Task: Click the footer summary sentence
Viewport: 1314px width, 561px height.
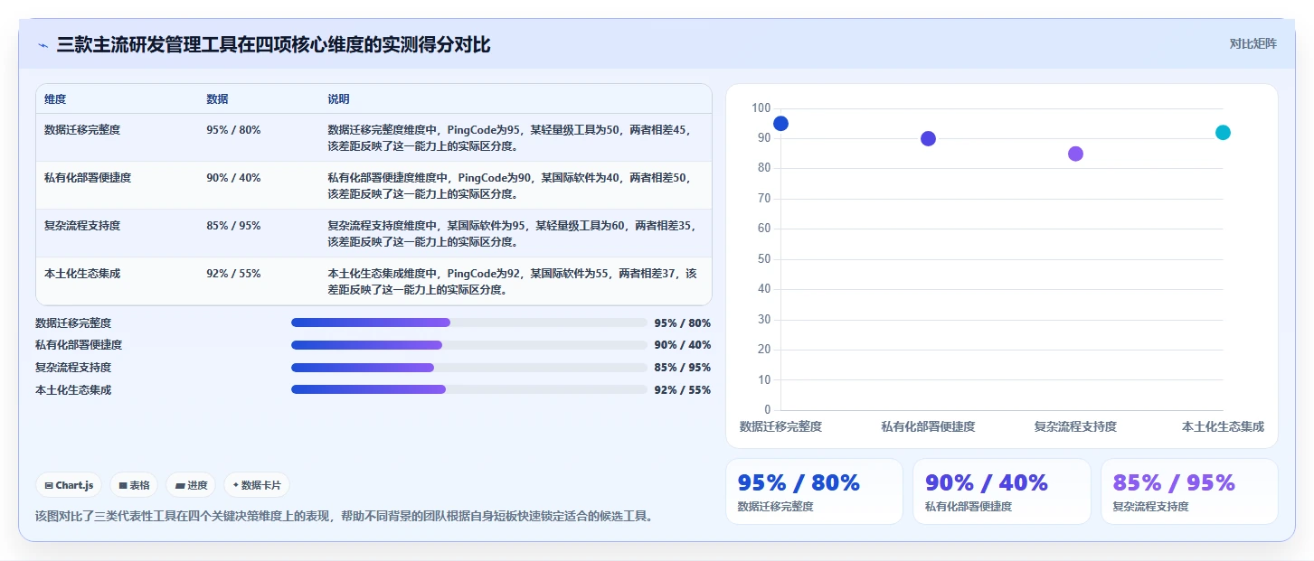Action: point(344,517)
